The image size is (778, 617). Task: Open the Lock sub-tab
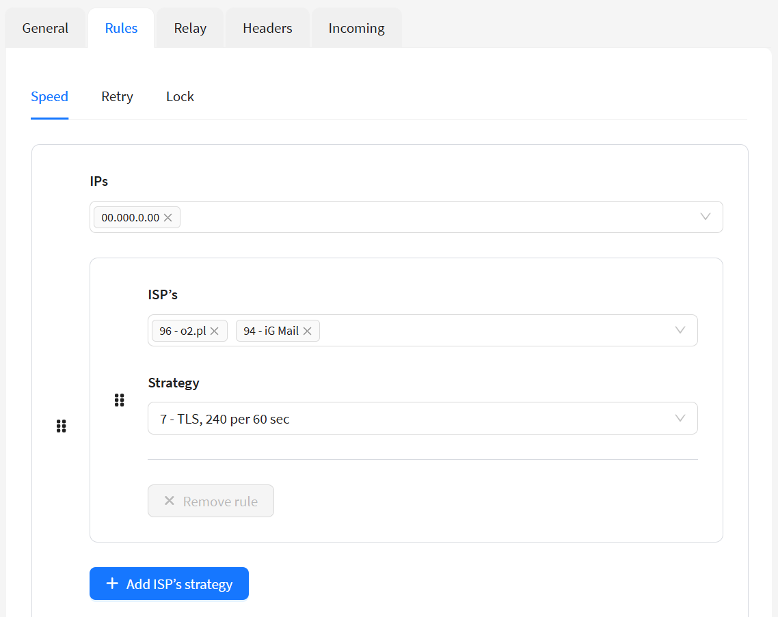tap(180, 96)
